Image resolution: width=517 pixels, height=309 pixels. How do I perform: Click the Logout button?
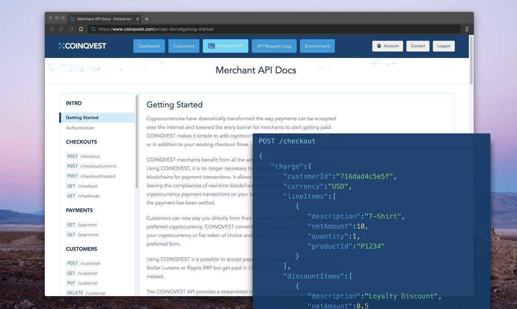pyautogui.click(x=444, y=46)
